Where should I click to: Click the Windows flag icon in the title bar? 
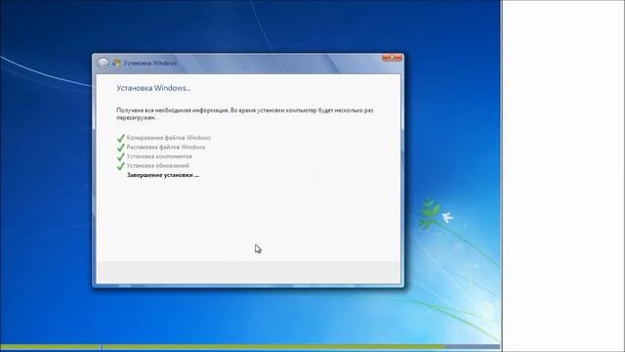click(117, 63)
